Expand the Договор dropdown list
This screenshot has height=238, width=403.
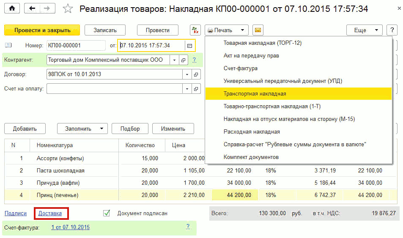[187, 74]
